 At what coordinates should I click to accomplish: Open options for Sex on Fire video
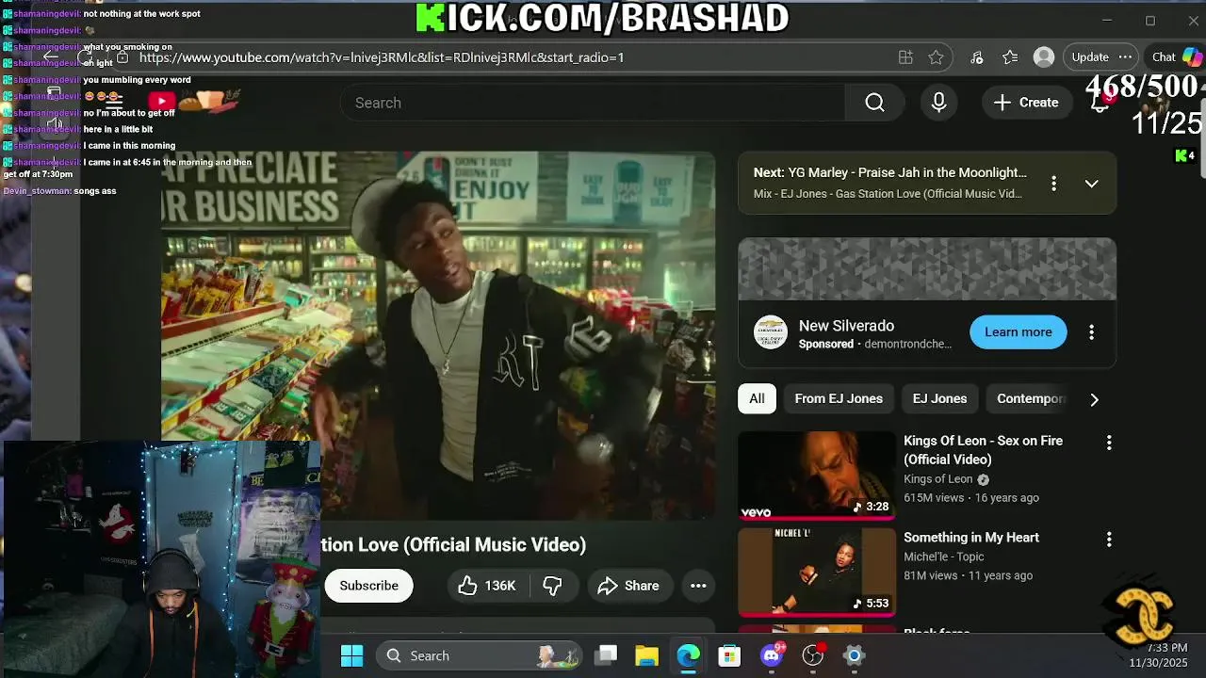(x=1109, y=442)
